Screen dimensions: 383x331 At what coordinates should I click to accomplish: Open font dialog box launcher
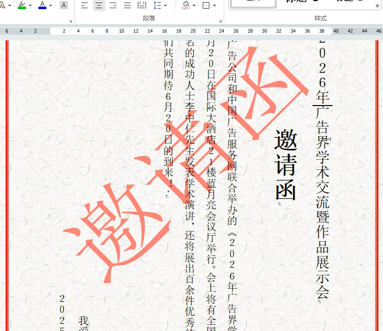(x=70, y=21)
